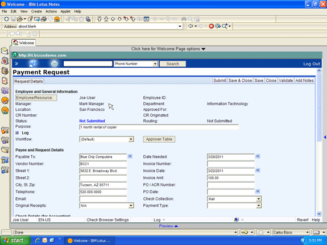Open the Address Book bookmark icon
Viewport: 327px width, 245px height.
coord(5,70)
